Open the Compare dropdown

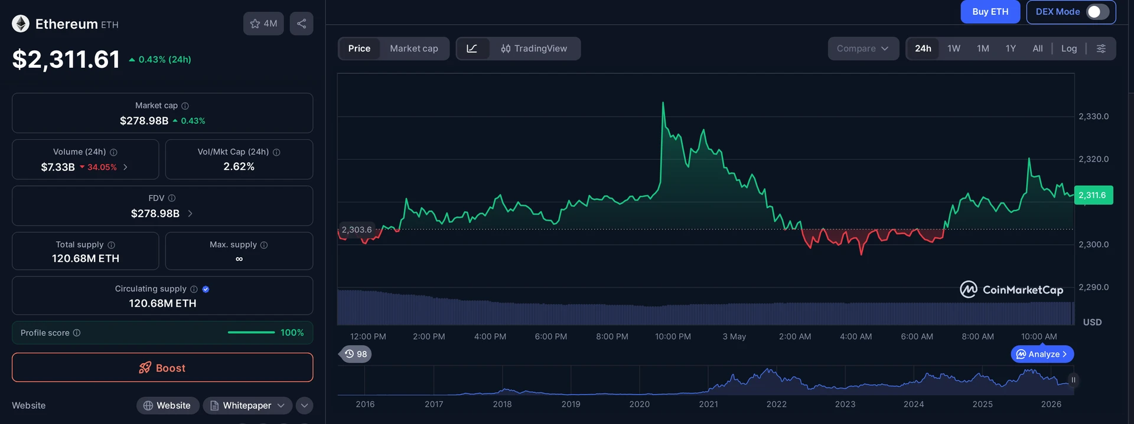click(863, 48)
